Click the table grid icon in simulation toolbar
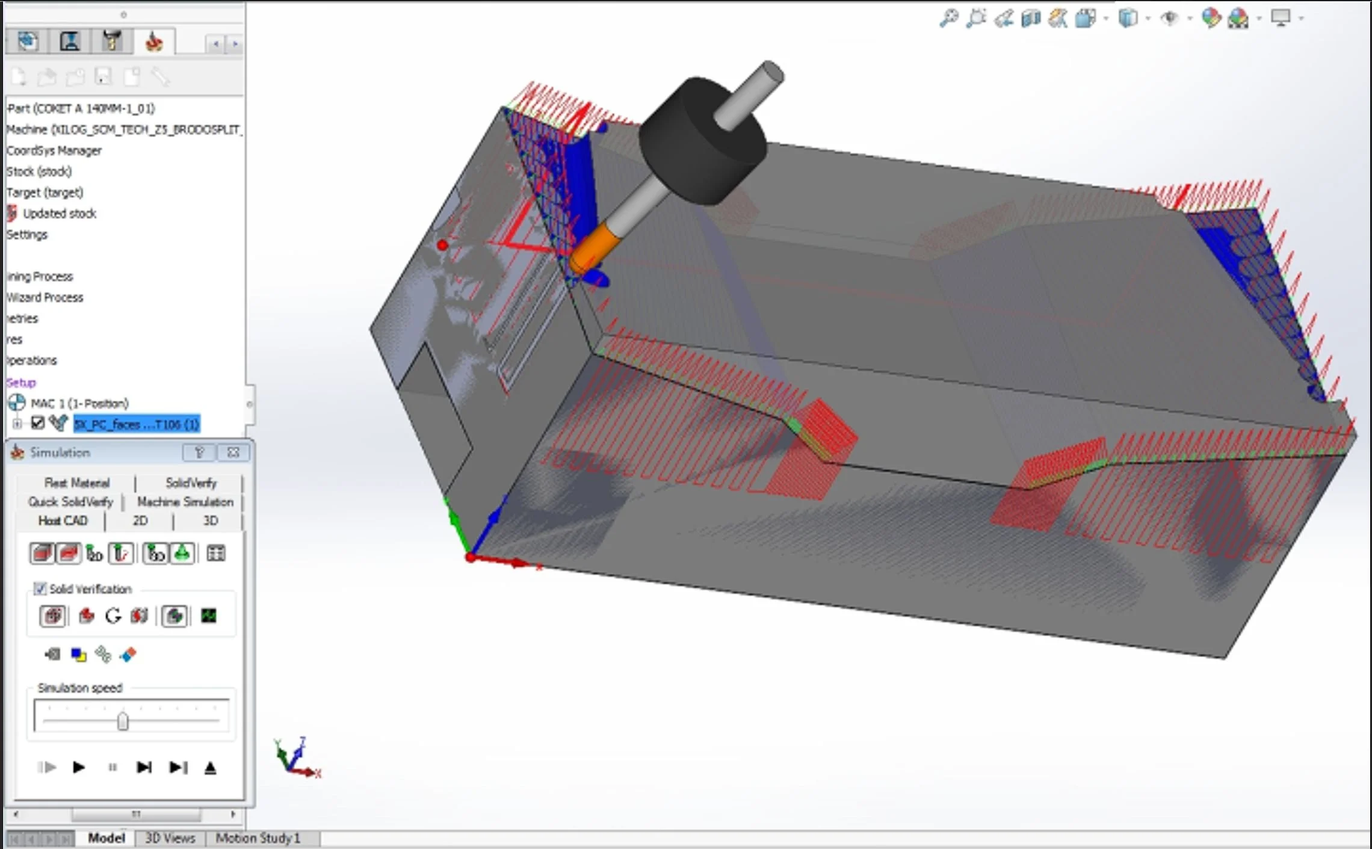 pyautogui.click(x=215, y=553)
